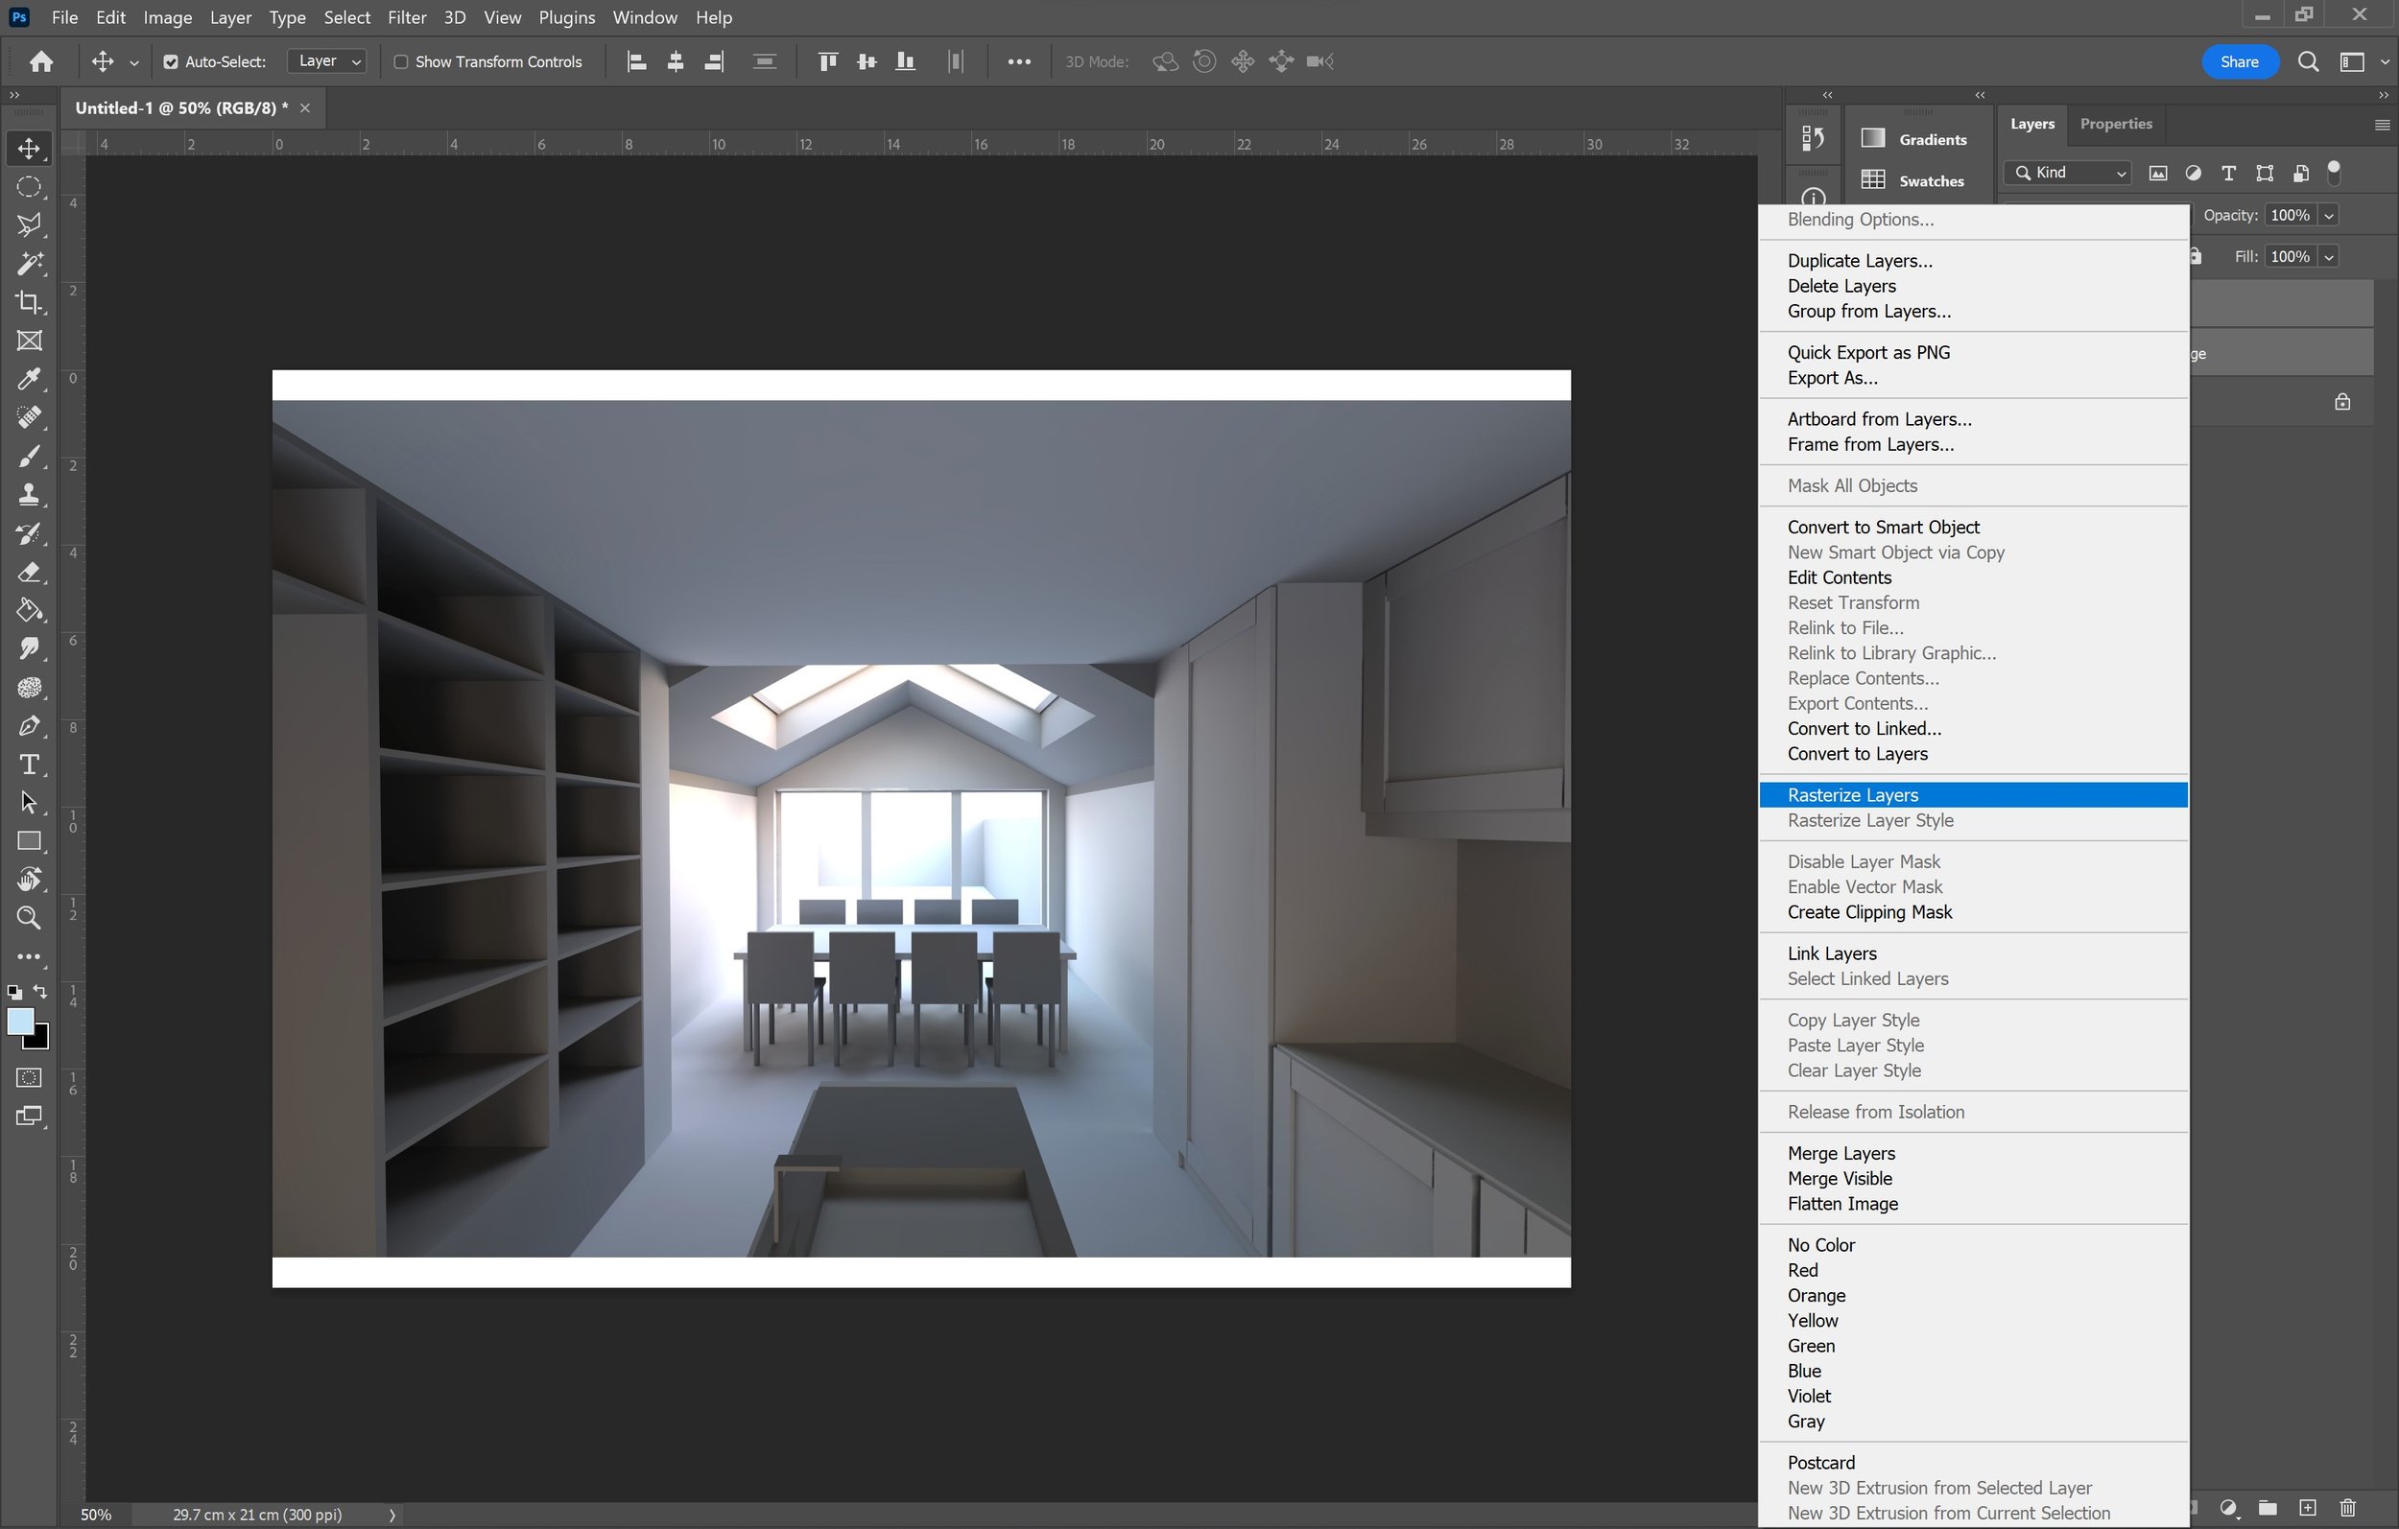This screenshot has height=1529, width=2399.
Task: Toggle filter for pixel layers
Action: coord(2158,174)
